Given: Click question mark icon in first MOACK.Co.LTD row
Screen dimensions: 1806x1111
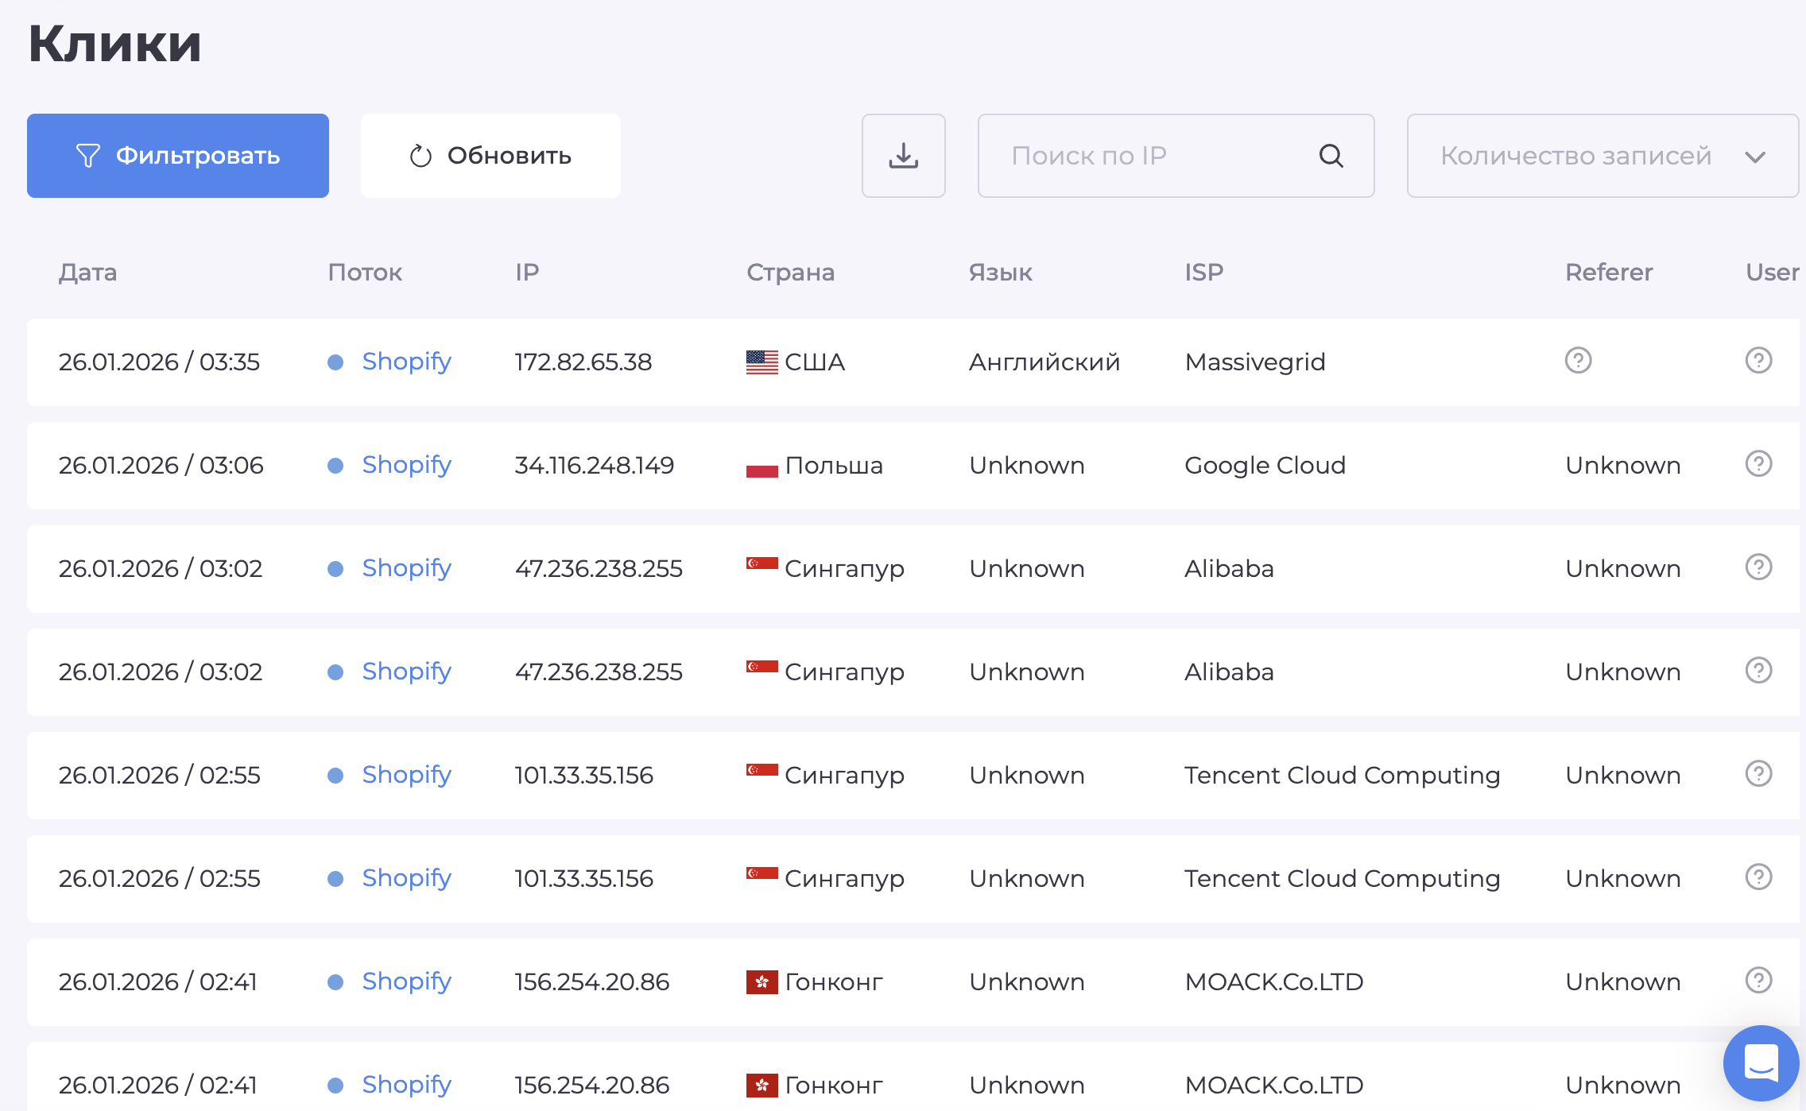Looking at the screenshot, I should tap(1758, 981).
